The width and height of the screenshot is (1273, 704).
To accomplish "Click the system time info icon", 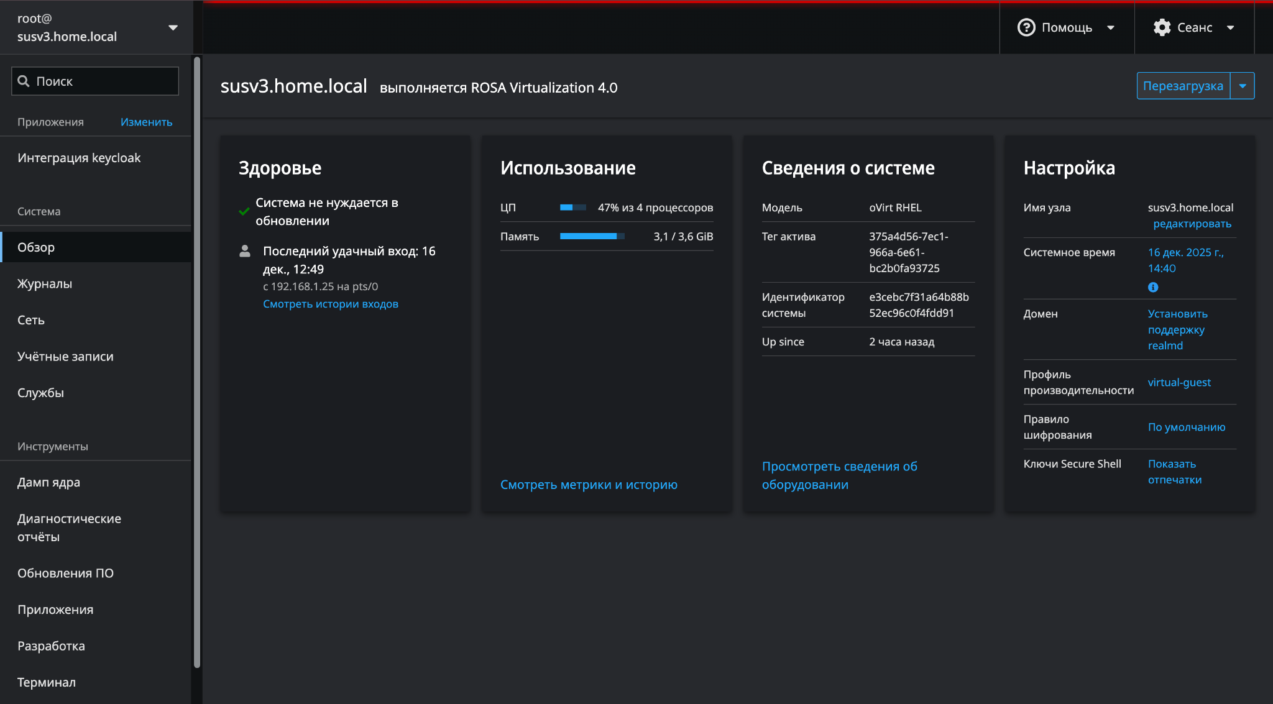I will 1153,287.
